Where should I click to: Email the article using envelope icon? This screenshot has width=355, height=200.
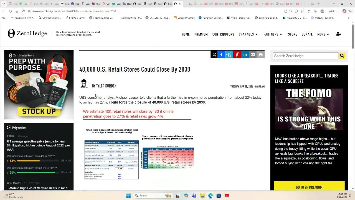[253, 55]
